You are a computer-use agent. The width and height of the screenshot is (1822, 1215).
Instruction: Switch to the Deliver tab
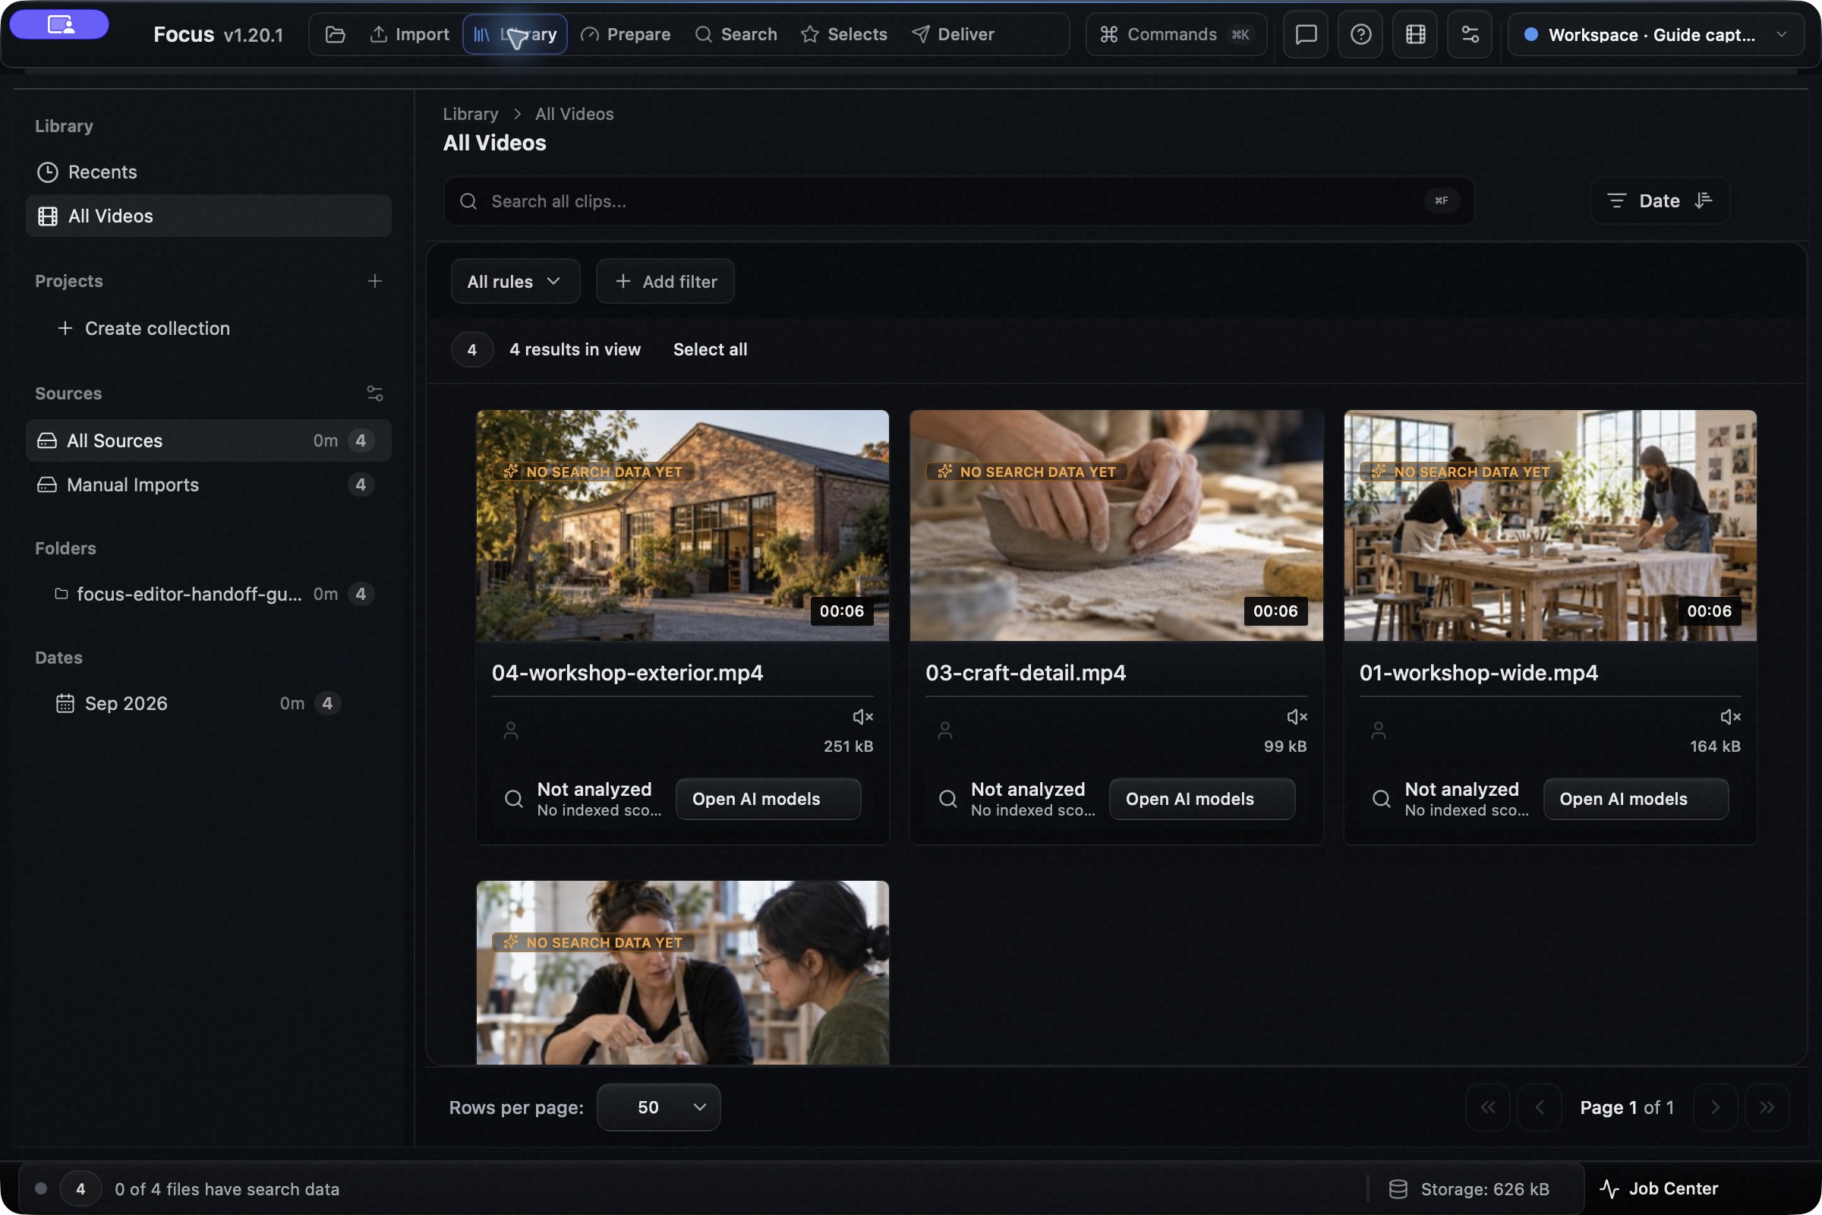pyautogui.click(x=953, y=34)
